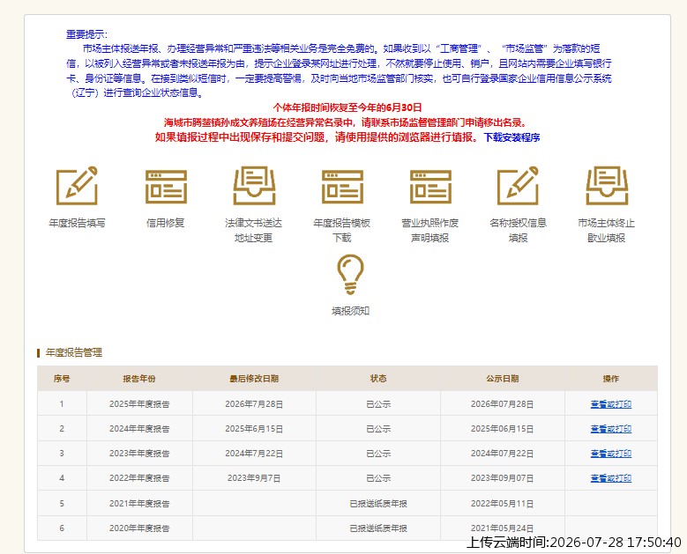Click the 状态 column header
687x554 pixels.
378,379
